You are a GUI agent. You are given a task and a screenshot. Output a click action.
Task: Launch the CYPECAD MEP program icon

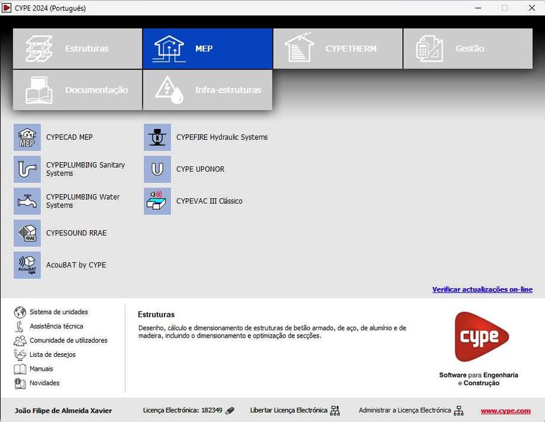27,137
